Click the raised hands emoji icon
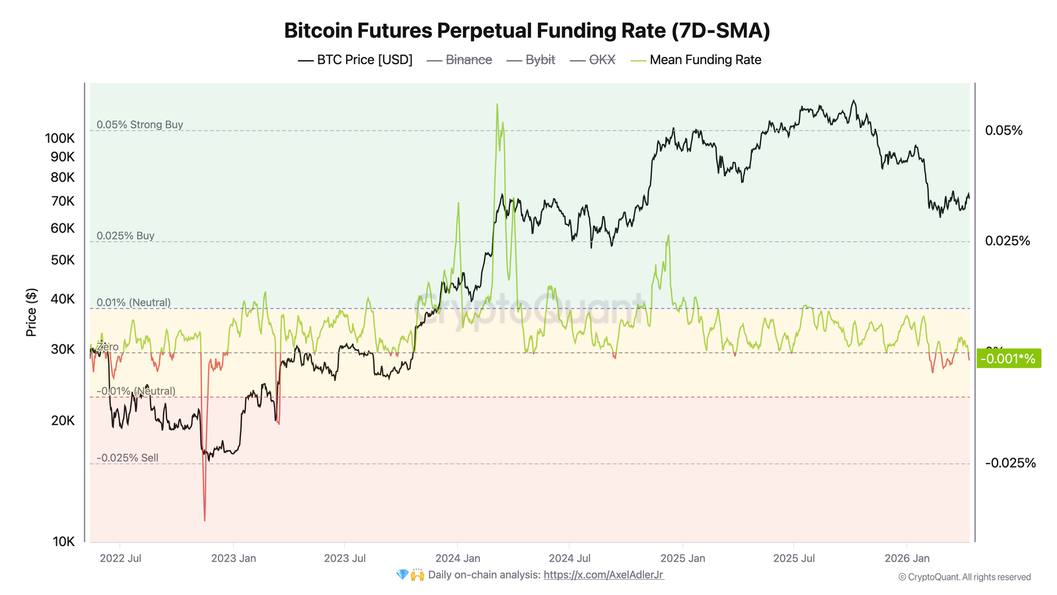Viewport: 1057px width, 595px height. tap(417, 575)
